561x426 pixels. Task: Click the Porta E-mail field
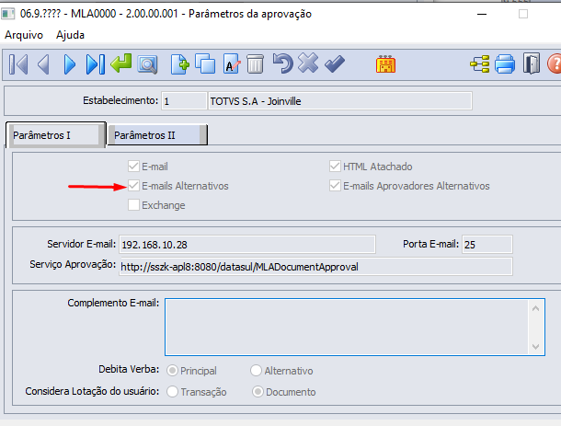coord(487,245)
